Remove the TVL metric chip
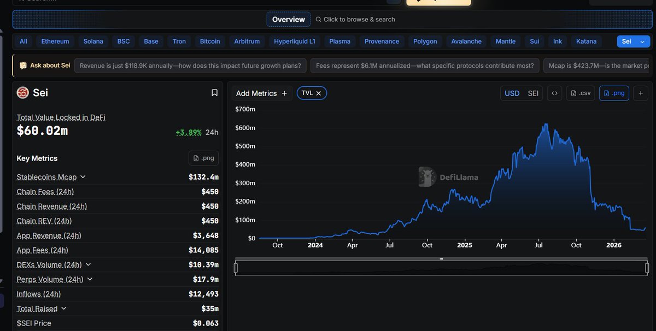656x331 pixels. click(x=319, y=93)
